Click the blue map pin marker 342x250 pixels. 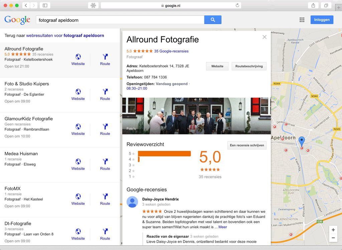tap(302, 142)
